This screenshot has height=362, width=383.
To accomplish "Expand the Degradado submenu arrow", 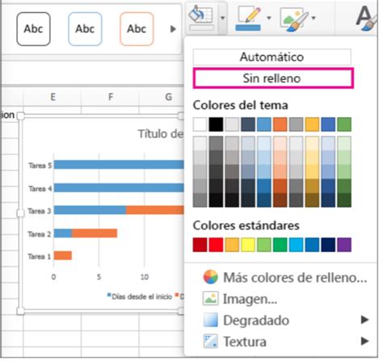I will coord(364,320).
